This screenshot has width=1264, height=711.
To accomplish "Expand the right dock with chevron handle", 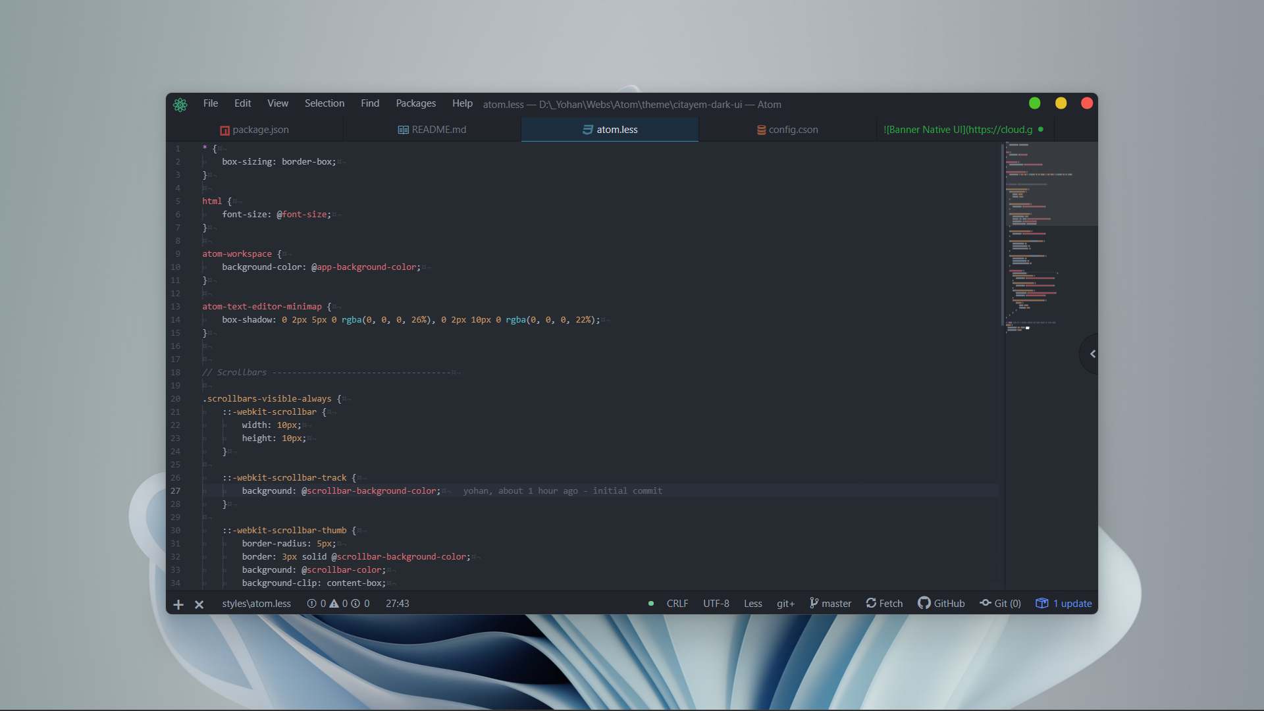I will [1090, 354].
